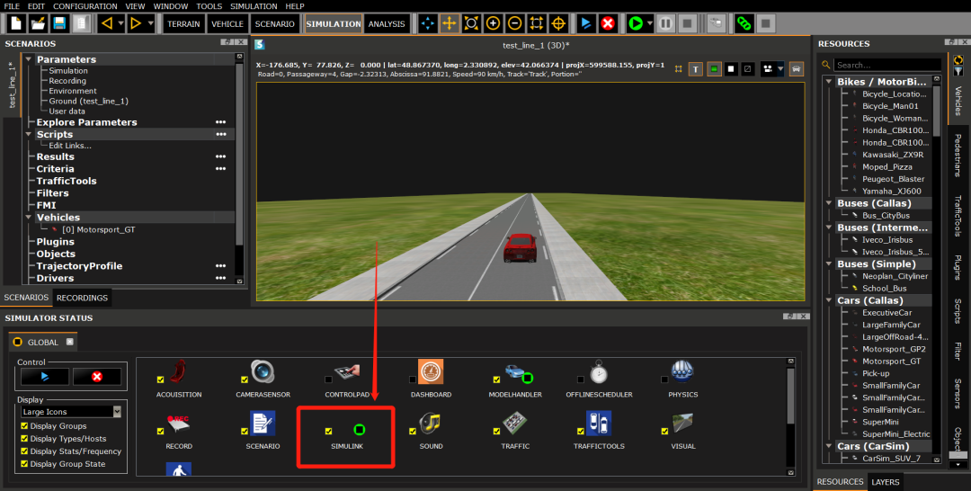Viewport: 971px width, 491px height.
Task: Collapse the Parameters tree node
Action: 29,59
